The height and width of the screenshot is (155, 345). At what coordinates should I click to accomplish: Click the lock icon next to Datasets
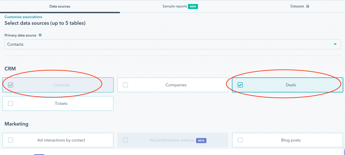pyautogui.click(x=308, y=6)
